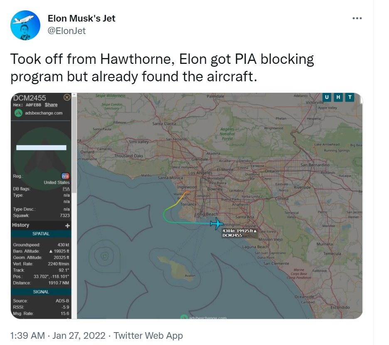Open the Elon Musk's Jet profile name

coord(81,19)
